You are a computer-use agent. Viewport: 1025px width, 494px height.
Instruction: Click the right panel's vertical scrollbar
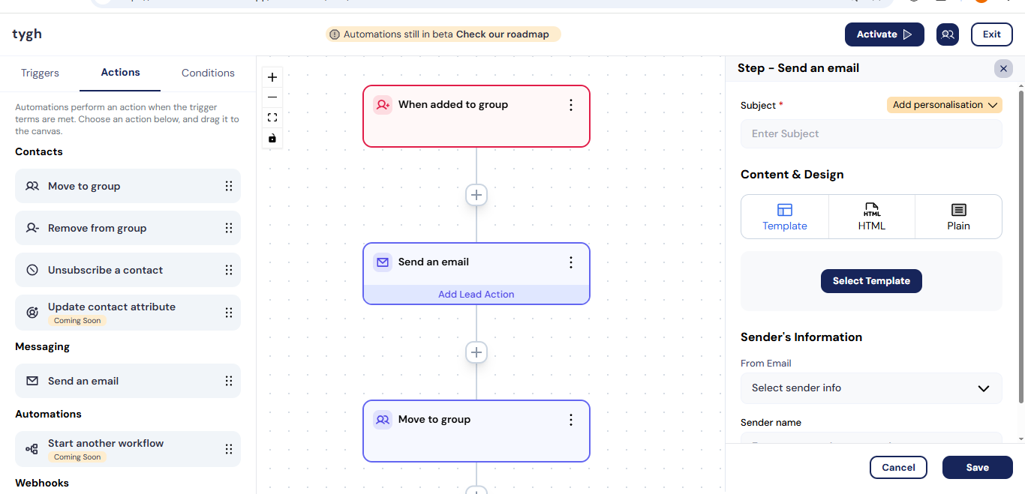coord(1020,247)
